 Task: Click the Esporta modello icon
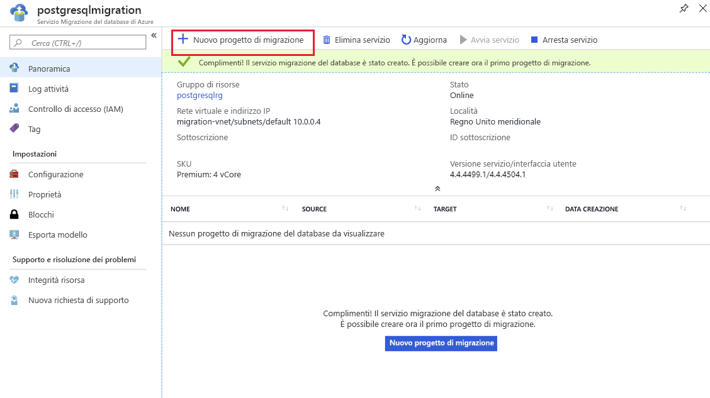(x=14, y=235)
